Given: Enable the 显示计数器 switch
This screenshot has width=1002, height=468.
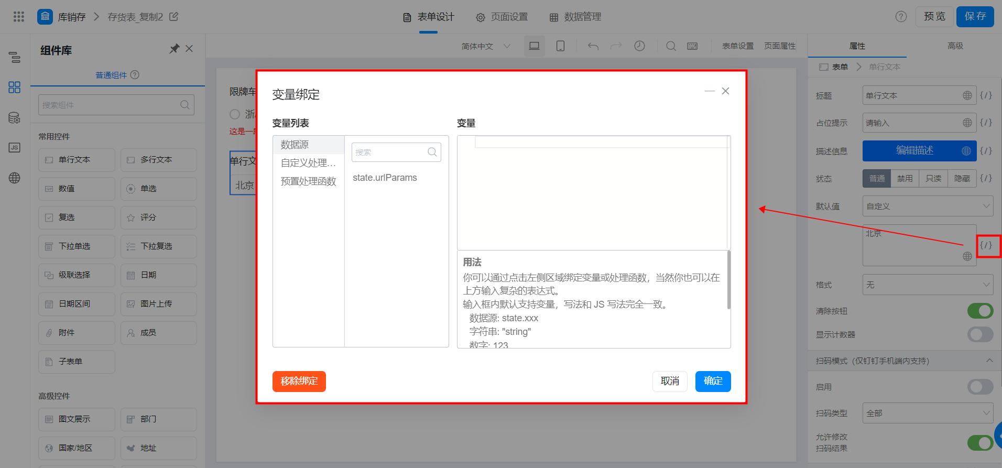Looking at the screenshot, I should click(x=980, y=334).
